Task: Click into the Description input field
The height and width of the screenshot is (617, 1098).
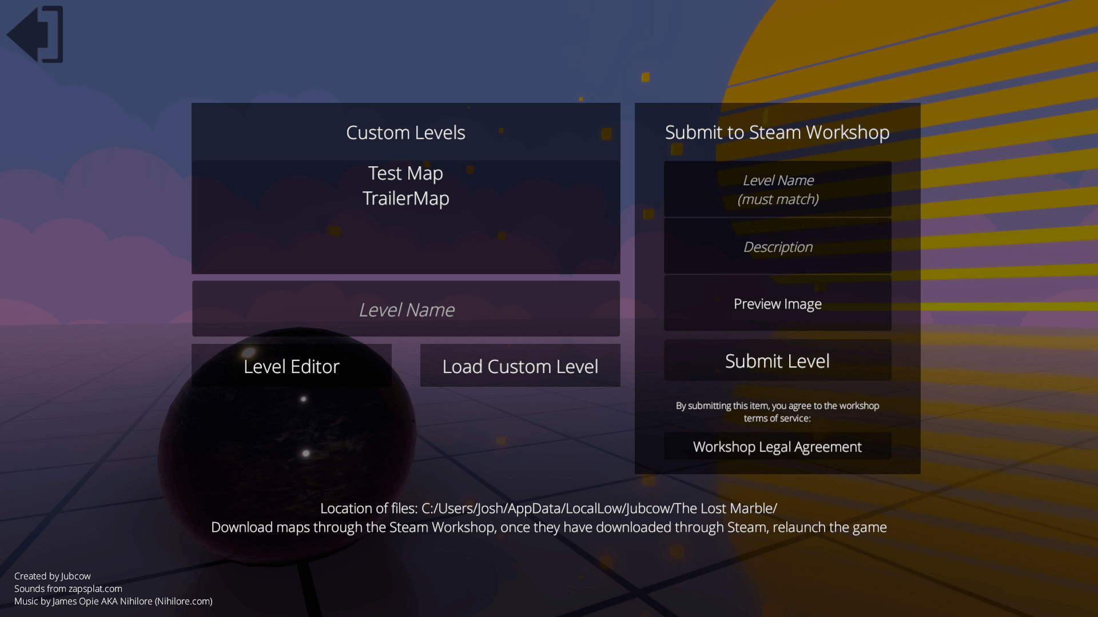Action: pos(777,246)
